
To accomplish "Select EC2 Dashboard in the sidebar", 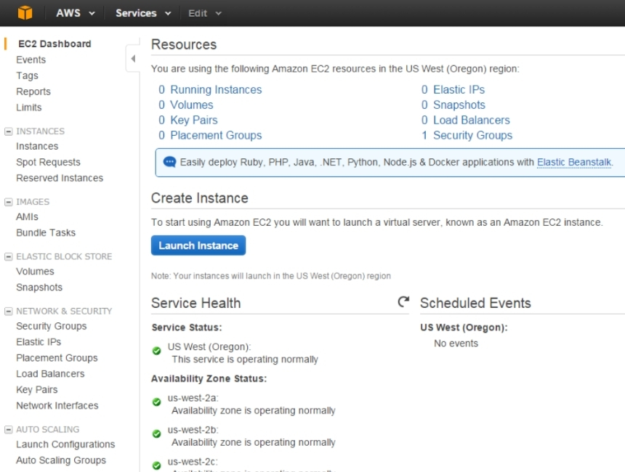I will [55, 44].
